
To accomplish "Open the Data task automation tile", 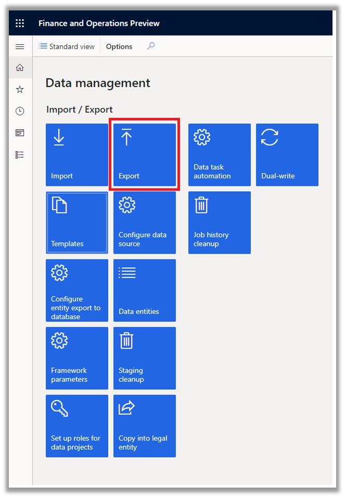I will point(219,155).
